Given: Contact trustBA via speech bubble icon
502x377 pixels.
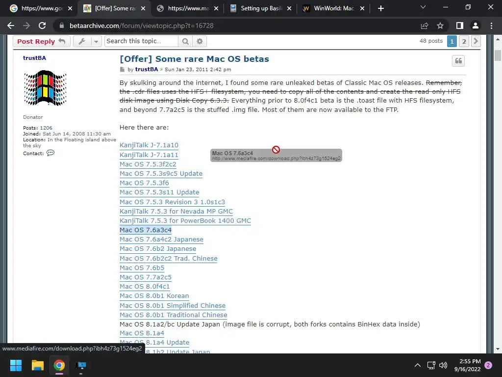Looking at the screenshot, I should [50, 153].
